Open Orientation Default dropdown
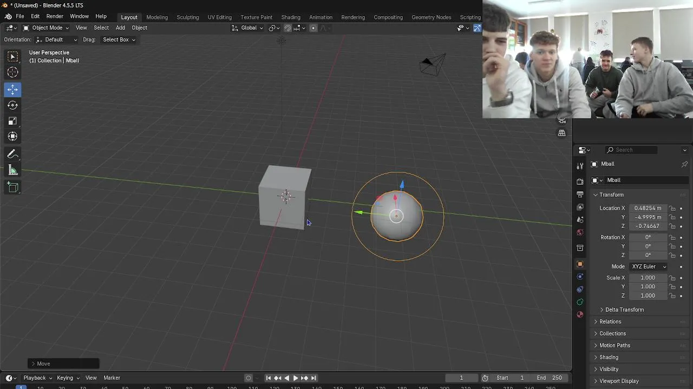Screen dimensions: 693x389 click(x=56, y=40)
